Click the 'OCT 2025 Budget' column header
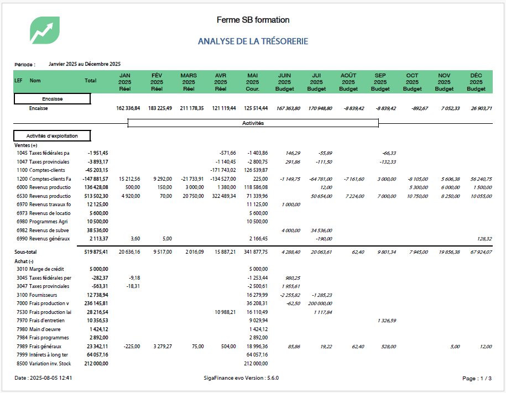This screenshot has height=393, width=506. coord(413,82)
